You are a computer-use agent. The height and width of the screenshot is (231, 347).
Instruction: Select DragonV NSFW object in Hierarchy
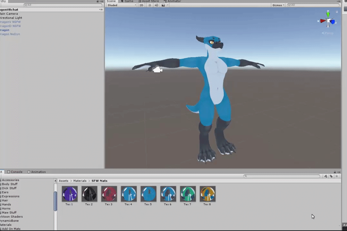pos(10,22)
